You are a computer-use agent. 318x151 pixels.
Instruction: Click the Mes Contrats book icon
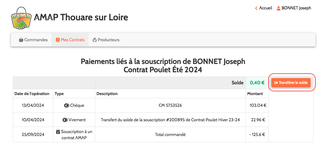point(58,40)
